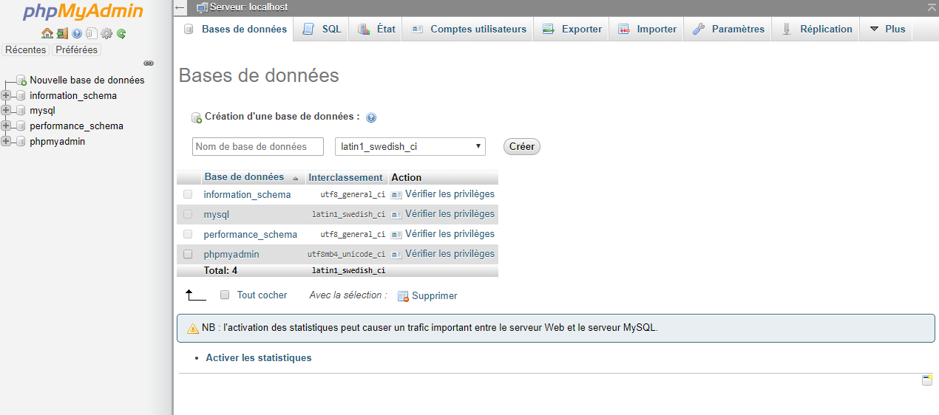Viewport: 939px width, 415px height.
Task: Click the Nom de base de données field
Action: pos(257,146)
